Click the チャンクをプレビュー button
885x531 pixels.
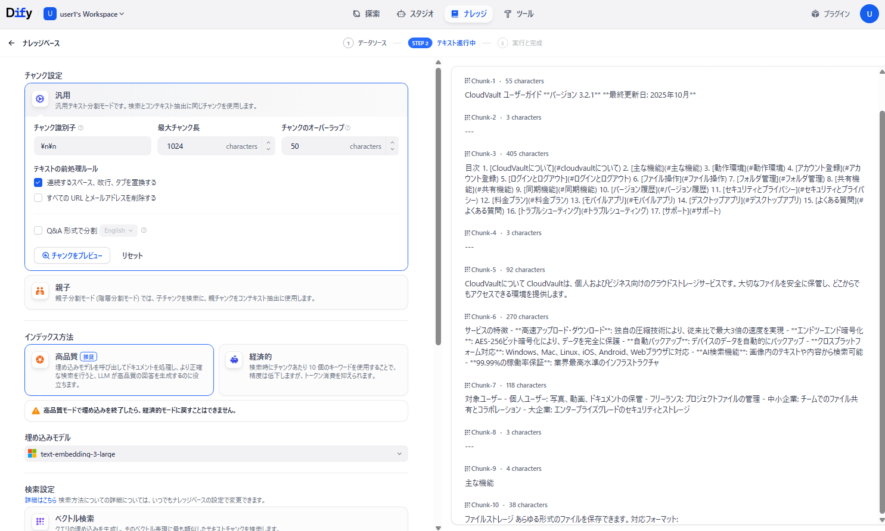coord(72,255)
